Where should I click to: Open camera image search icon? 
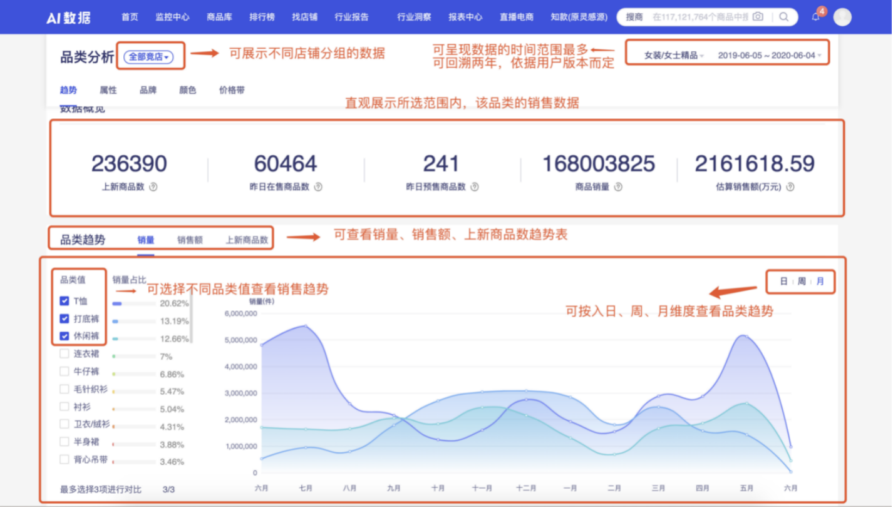(x=758, y=17)
